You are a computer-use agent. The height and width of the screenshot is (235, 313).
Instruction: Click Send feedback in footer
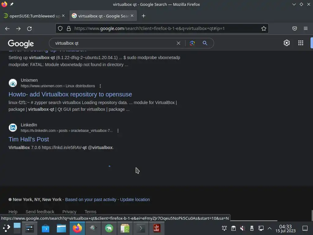(40, 212)
